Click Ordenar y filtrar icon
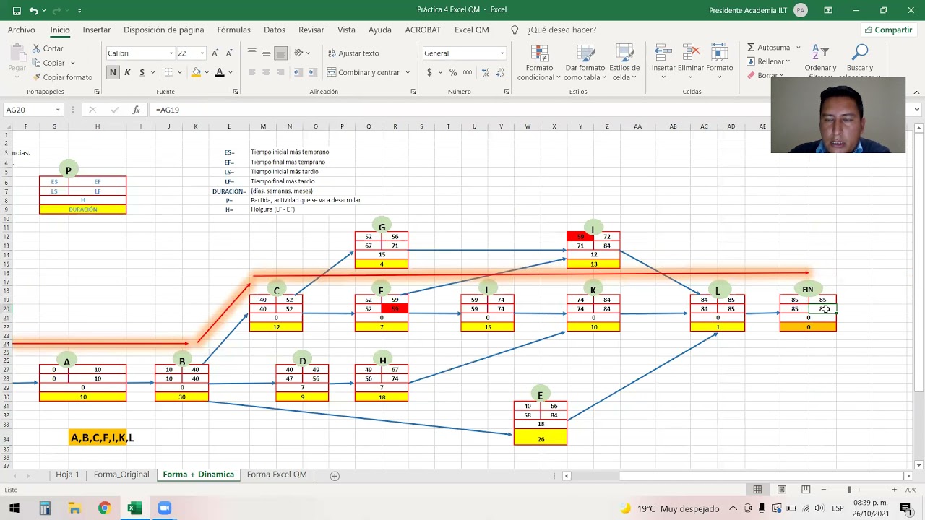Image resolution: width=925 pixels, height=520 pixels. 820,53
